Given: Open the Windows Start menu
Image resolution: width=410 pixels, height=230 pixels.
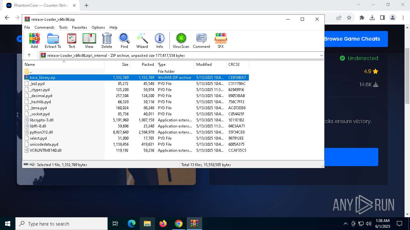Looking at the screenshot, I should (8, 224).
